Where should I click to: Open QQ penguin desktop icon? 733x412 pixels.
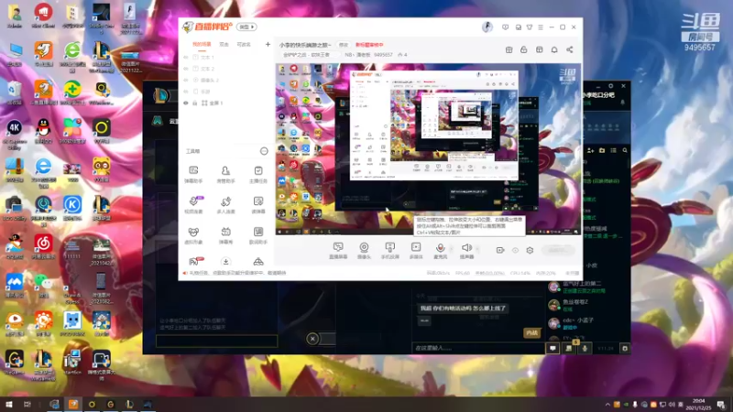[43, 131]
